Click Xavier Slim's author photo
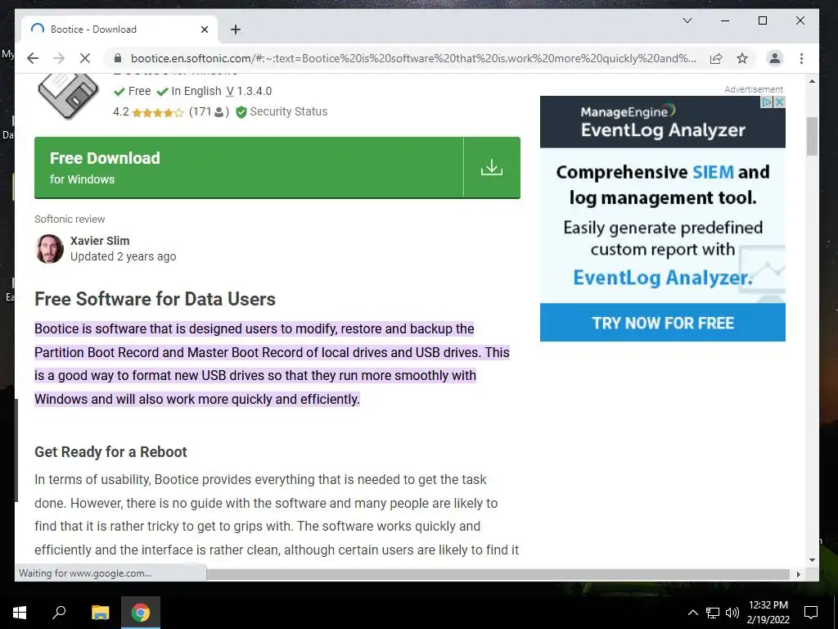Screen dimensions: 838x629 [50, 249]
